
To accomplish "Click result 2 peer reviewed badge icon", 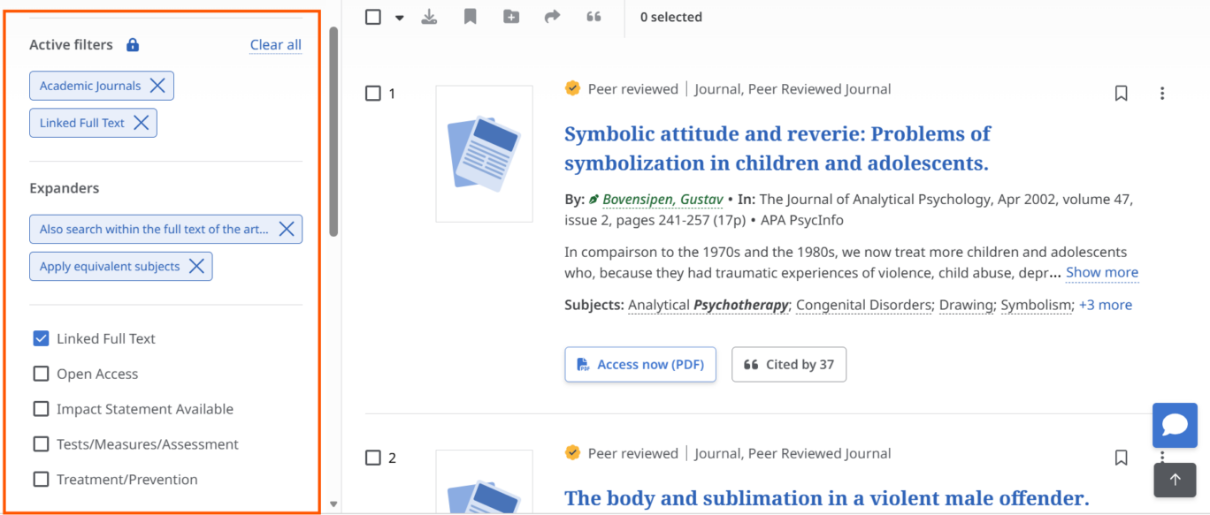I will 572,452.
